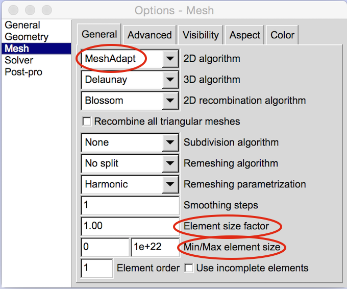Edit the Element size factor field

[x=130, y=226]
